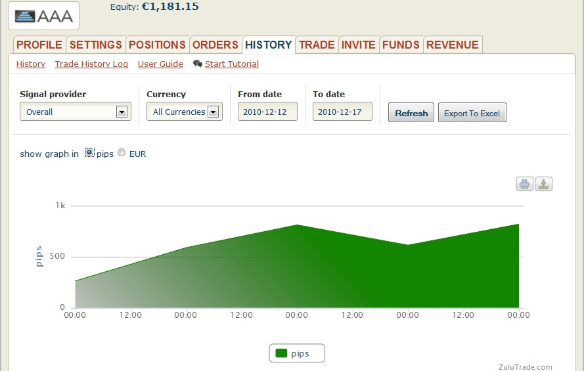Open the REVENUE tab

coord(453,45)
